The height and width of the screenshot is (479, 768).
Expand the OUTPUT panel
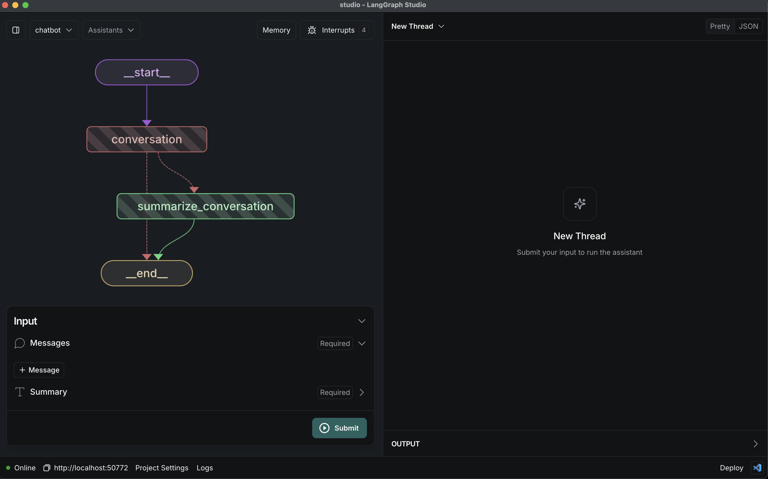(x=755, y=444)
